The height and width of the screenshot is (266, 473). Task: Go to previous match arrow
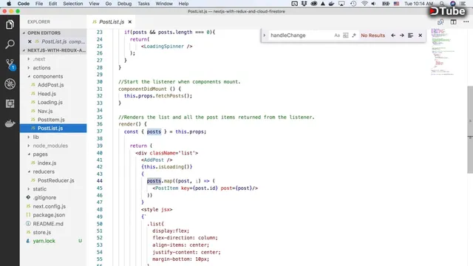point(393,35)
